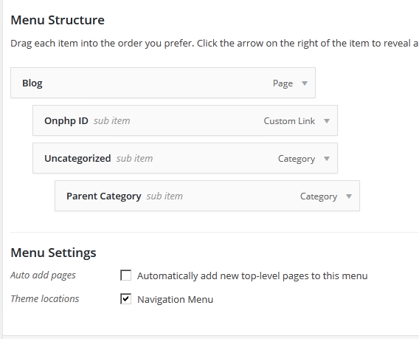The height and width of the screenshot is (339, 419).
Task: Expand the Parent Category item arrow
Action: pos(349,196)
